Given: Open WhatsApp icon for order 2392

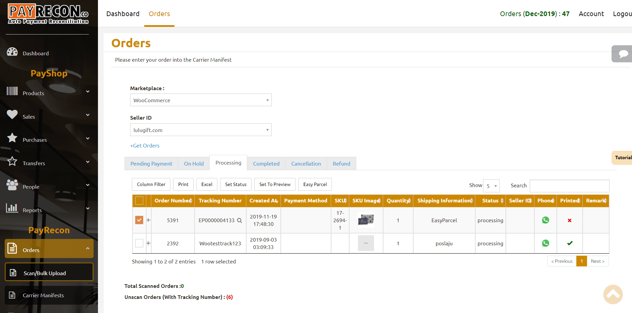Looking at the screenshot, I should click(545, 243).
